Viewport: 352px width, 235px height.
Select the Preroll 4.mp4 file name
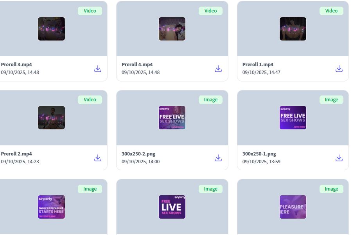click(x=137, y=64)
